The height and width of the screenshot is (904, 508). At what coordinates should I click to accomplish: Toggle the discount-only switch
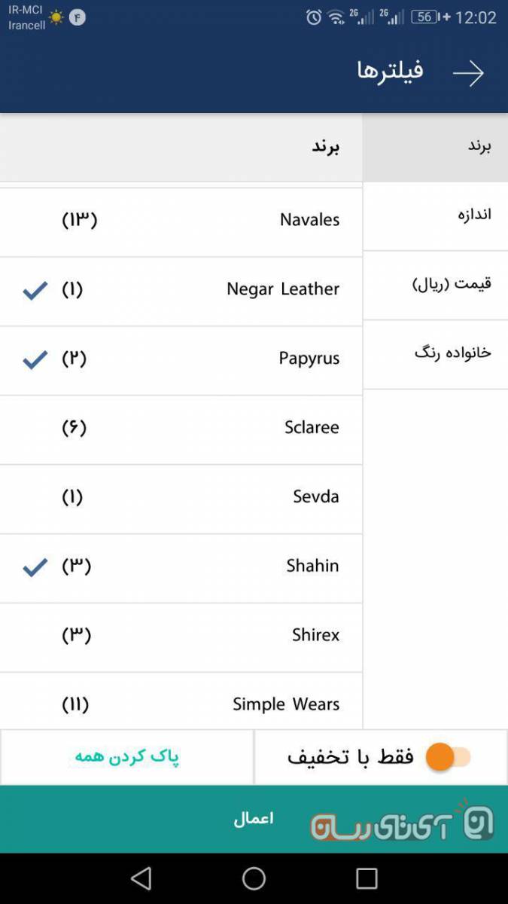[449, 757]
